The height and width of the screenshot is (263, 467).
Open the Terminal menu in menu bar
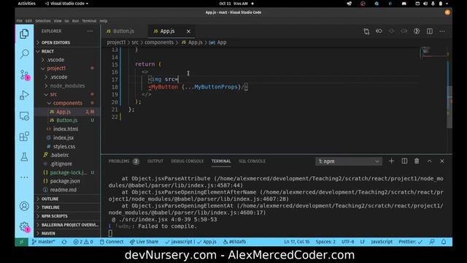[89, 21]
